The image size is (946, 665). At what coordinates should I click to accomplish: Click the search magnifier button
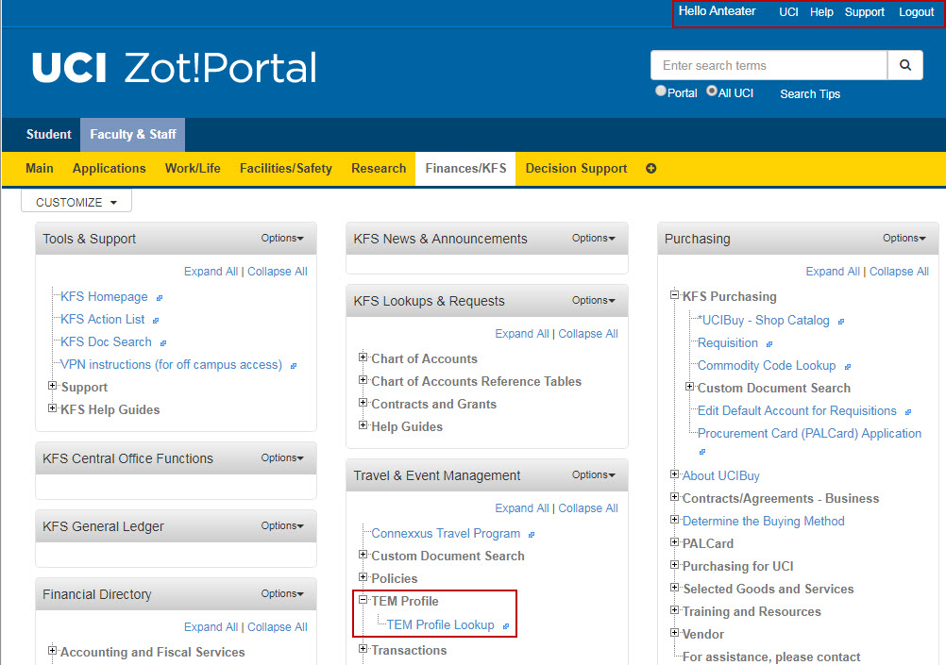coord(905,65)
